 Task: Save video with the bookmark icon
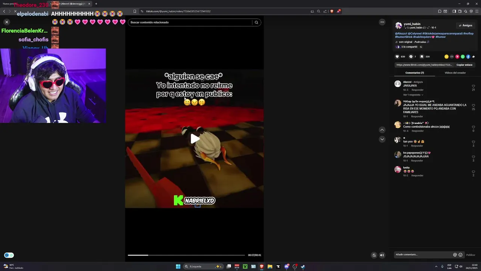[x=422, y=56]
